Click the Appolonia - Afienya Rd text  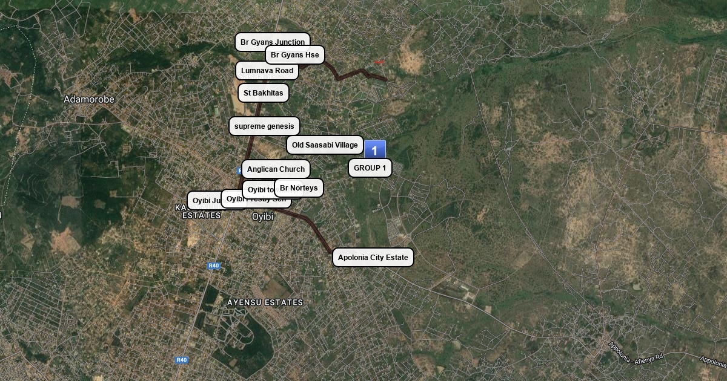coord(637,353)
